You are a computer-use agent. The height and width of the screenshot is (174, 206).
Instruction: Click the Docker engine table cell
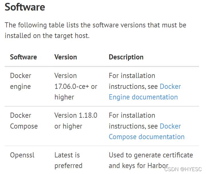pyautogui.click(x=21, y=81)
